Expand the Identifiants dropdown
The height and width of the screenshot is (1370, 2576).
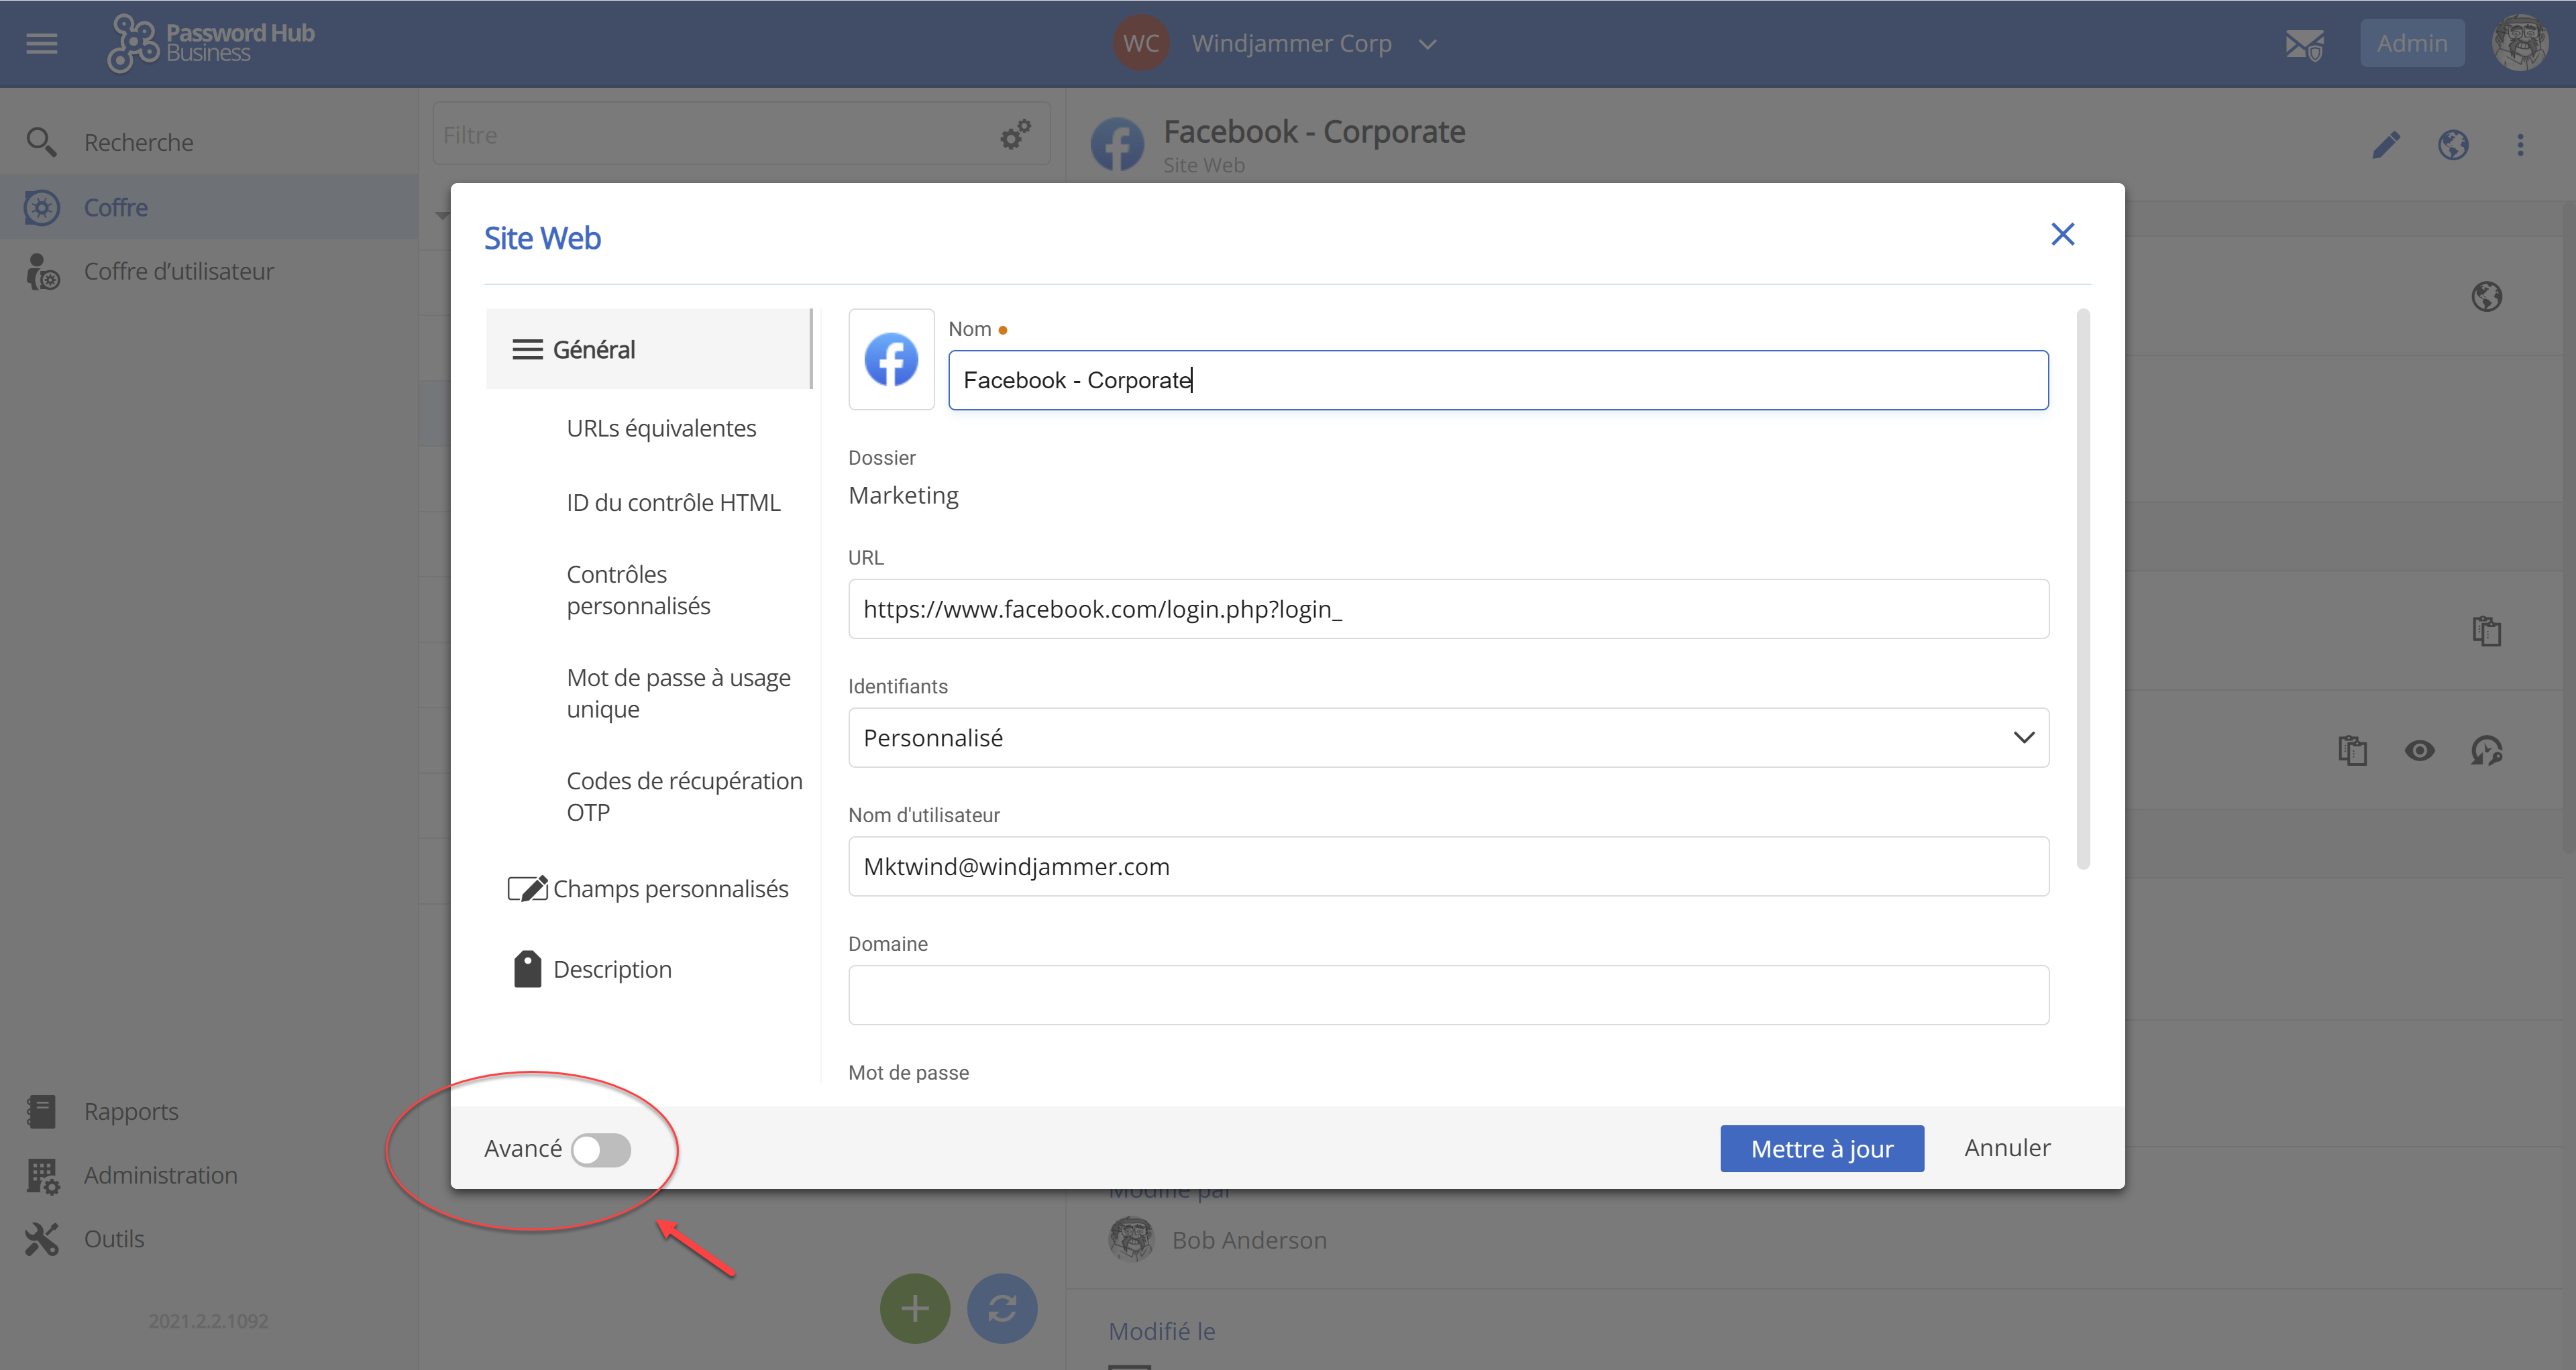coord(1448,738)
